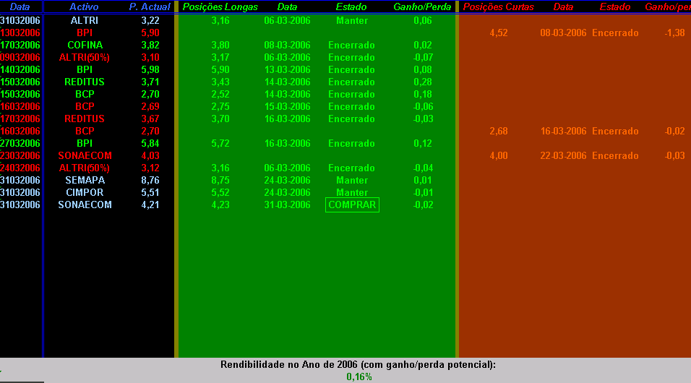The image size is (691, 383).
Task: Click the ALTRI asset cell priced 3,22
Action: click(84, 20)
